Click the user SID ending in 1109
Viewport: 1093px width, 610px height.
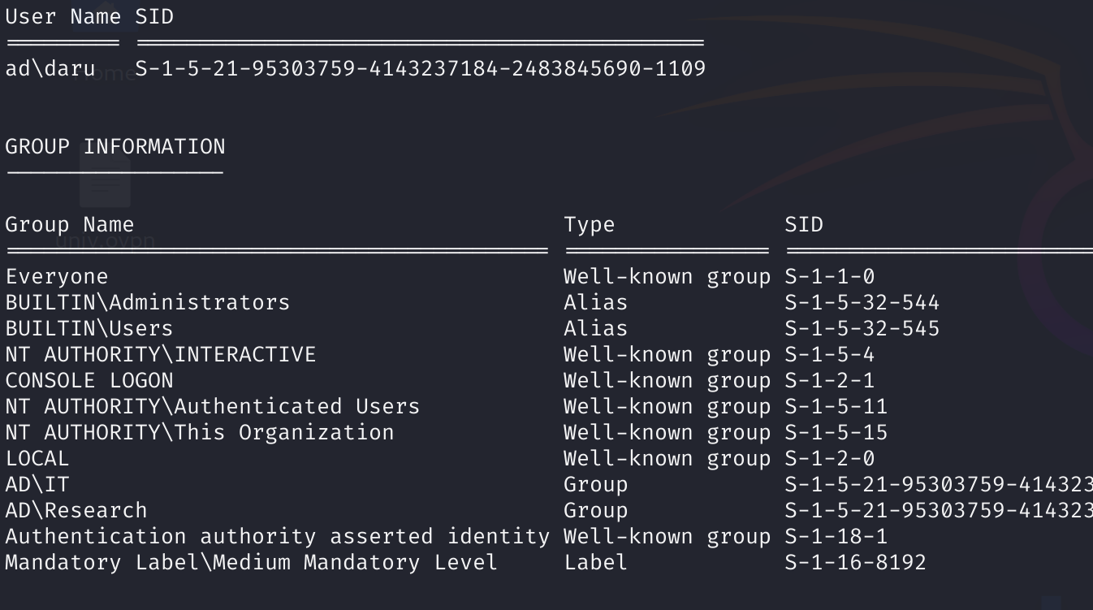[x=420, y=69]
